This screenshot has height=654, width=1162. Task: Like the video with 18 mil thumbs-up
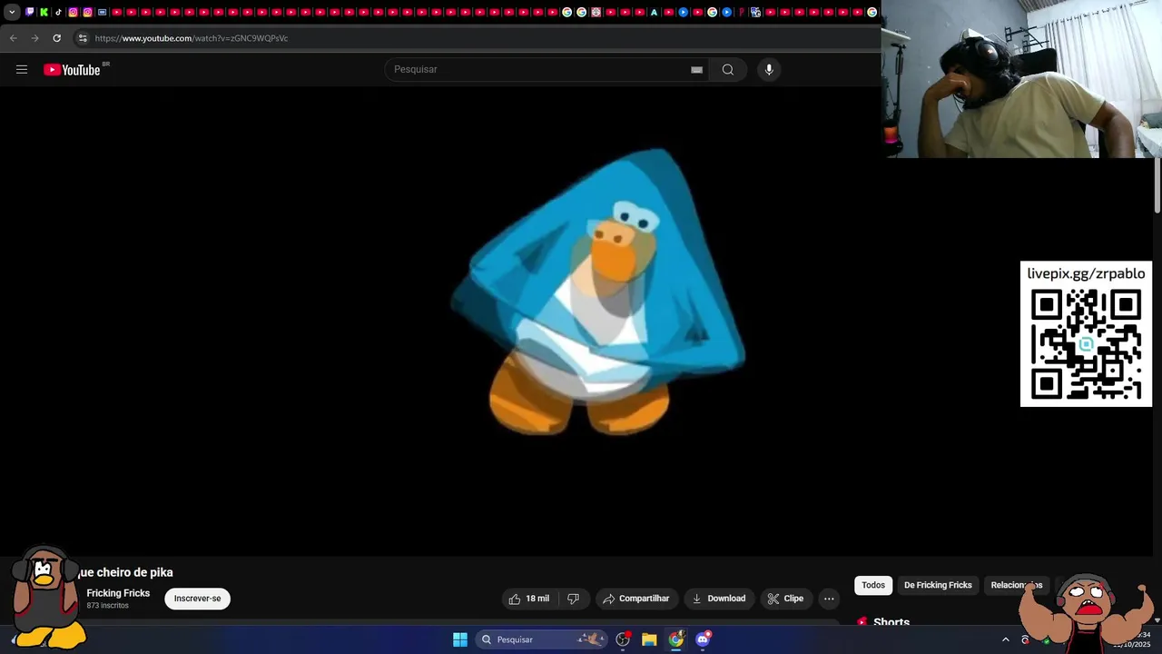click(529, 599)
